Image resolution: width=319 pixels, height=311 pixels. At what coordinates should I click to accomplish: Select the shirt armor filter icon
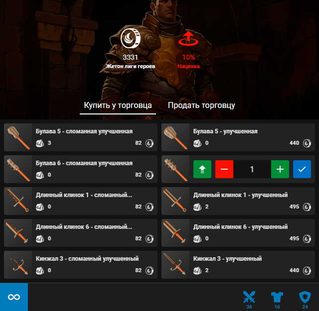pyautogui.click(x=277, y=297)
